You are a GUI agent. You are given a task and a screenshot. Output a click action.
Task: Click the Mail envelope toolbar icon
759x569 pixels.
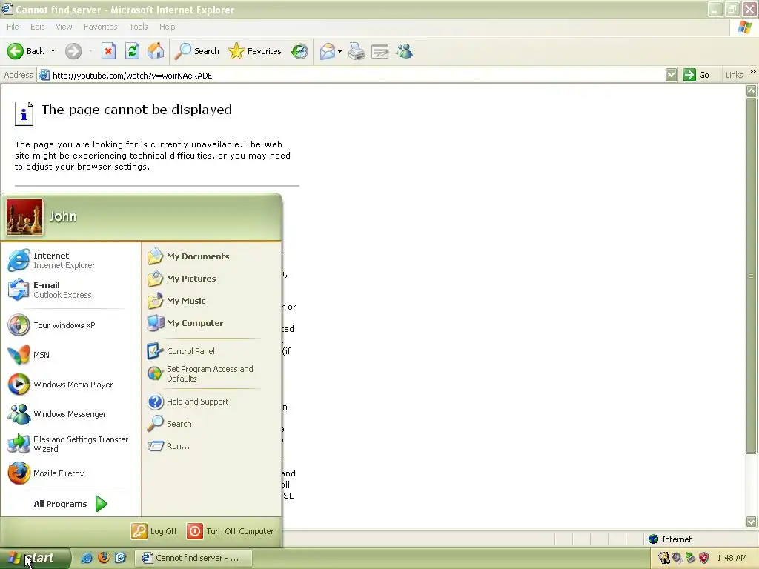click(x=328, y=51)
